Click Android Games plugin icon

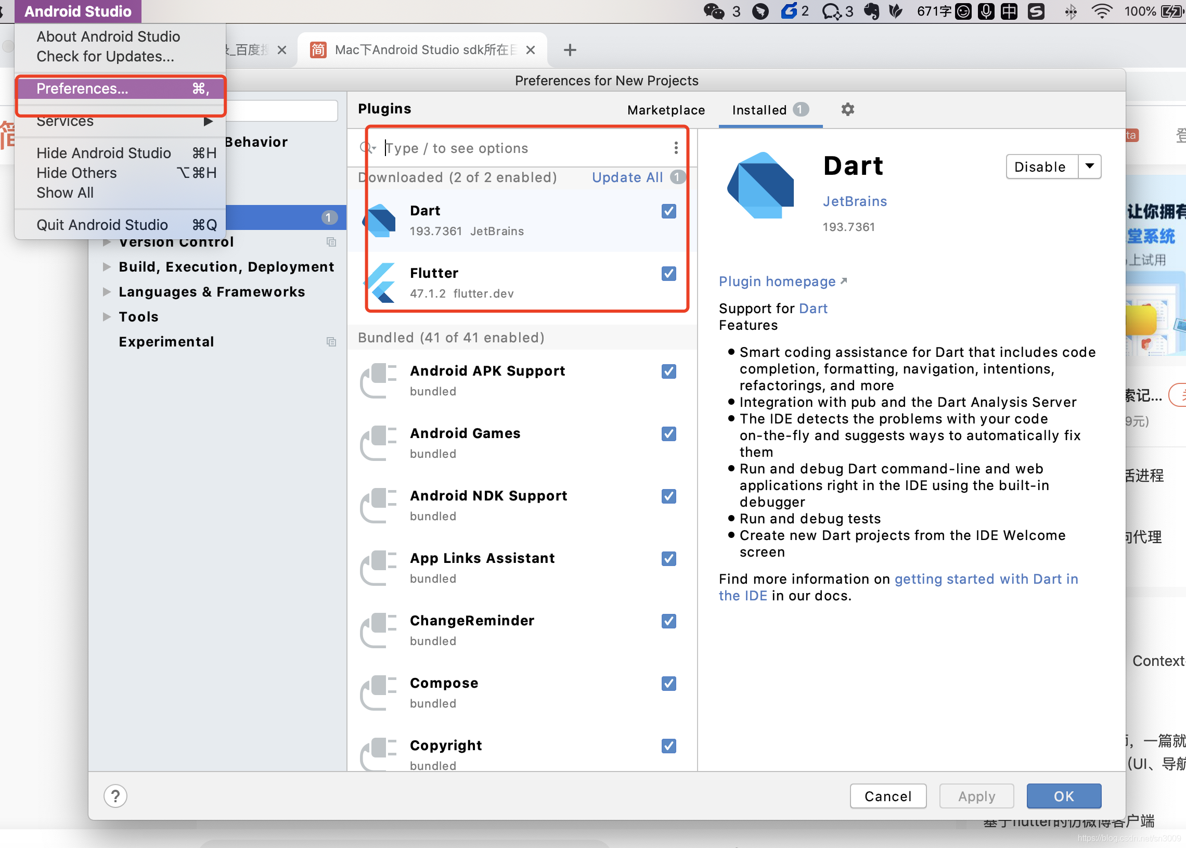379,443
